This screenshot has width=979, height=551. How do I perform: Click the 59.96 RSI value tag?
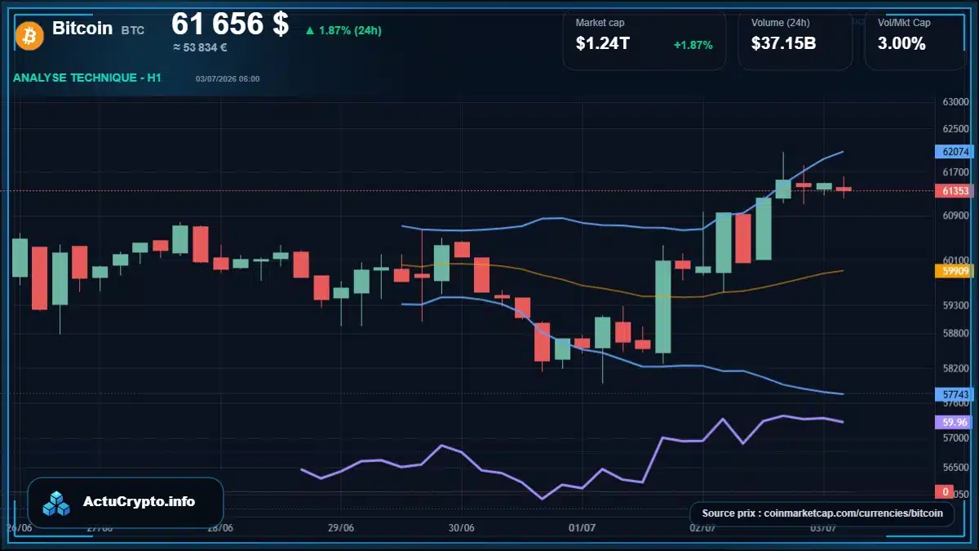(955, 422)
